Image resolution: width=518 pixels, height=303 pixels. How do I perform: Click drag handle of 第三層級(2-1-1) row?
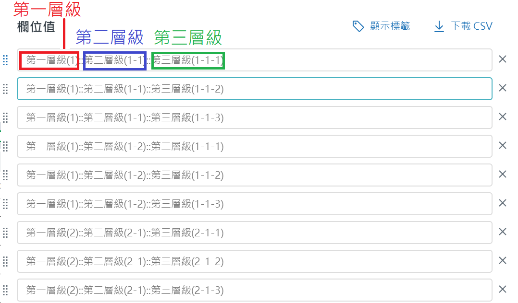pos(6,233)
